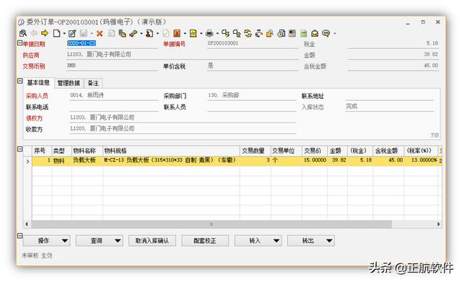Click the red stamp on document icon

click(x=149, y=33)
